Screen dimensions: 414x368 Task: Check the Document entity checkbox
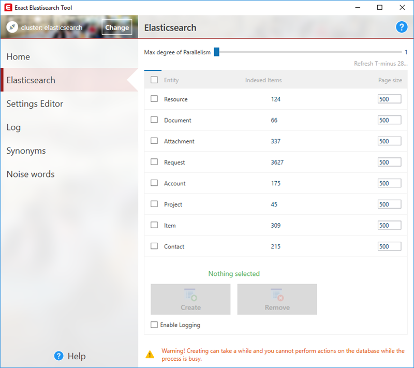coord(154,120)
